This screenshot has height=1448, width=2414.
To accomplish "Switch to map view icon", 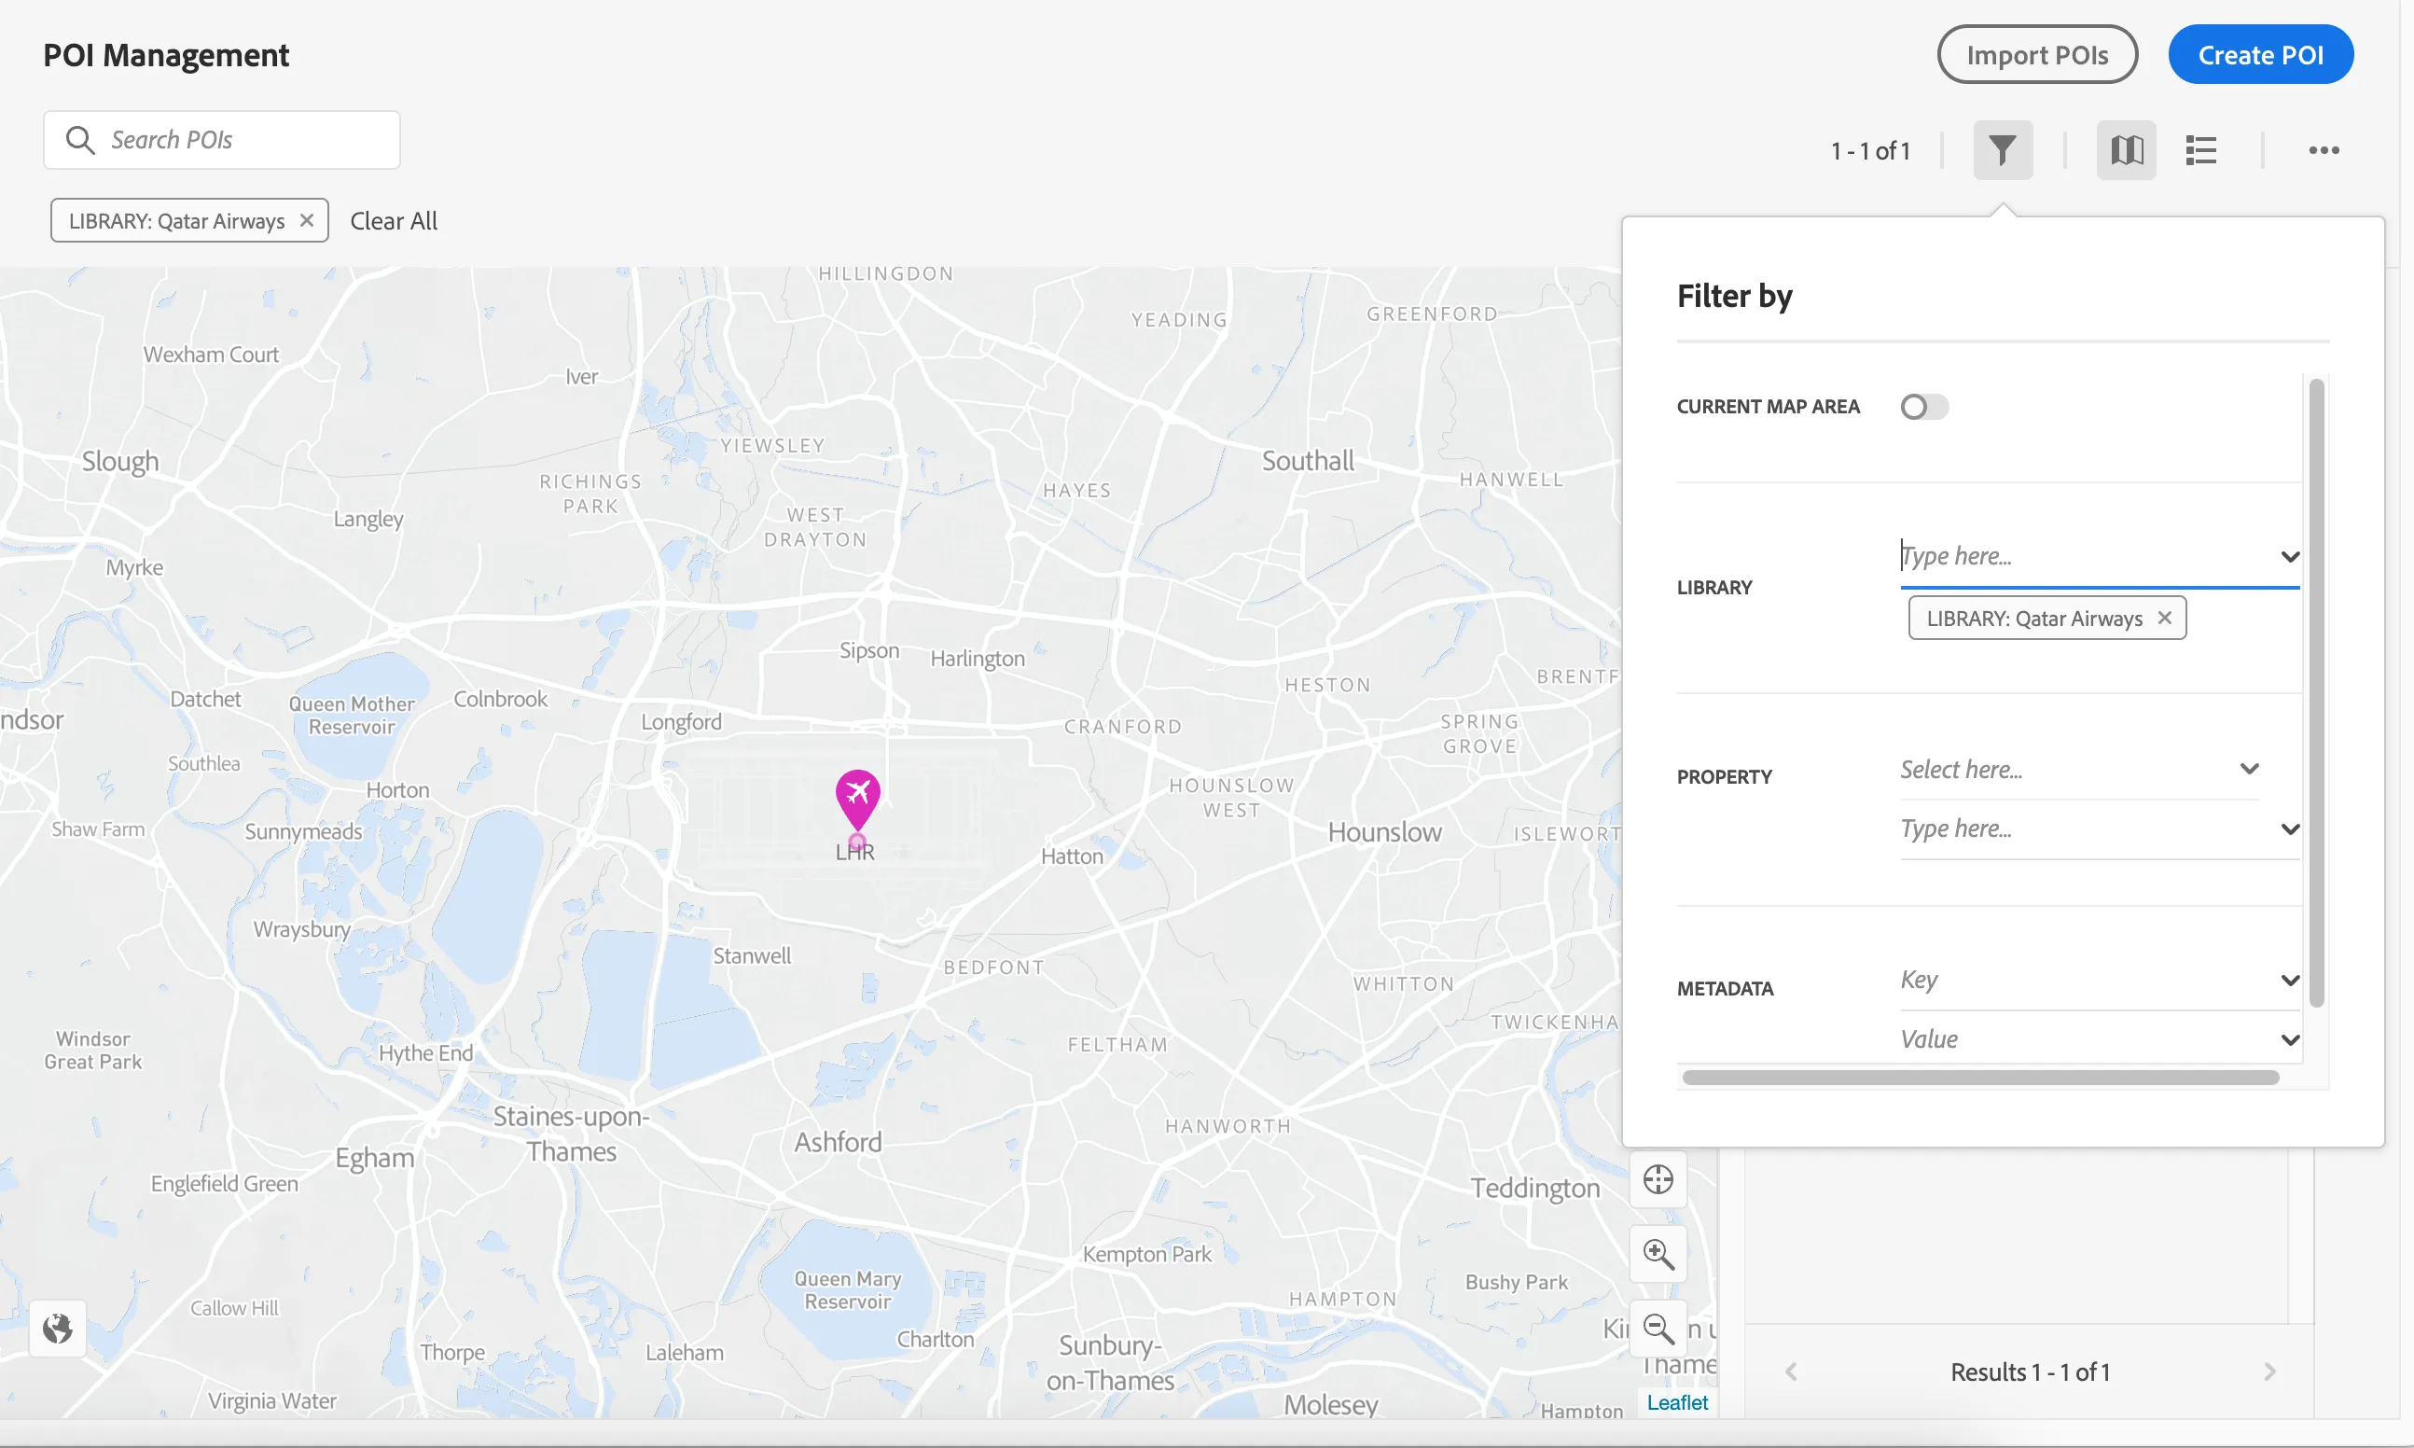I will pyautogui.click(x=2127, y=150).
